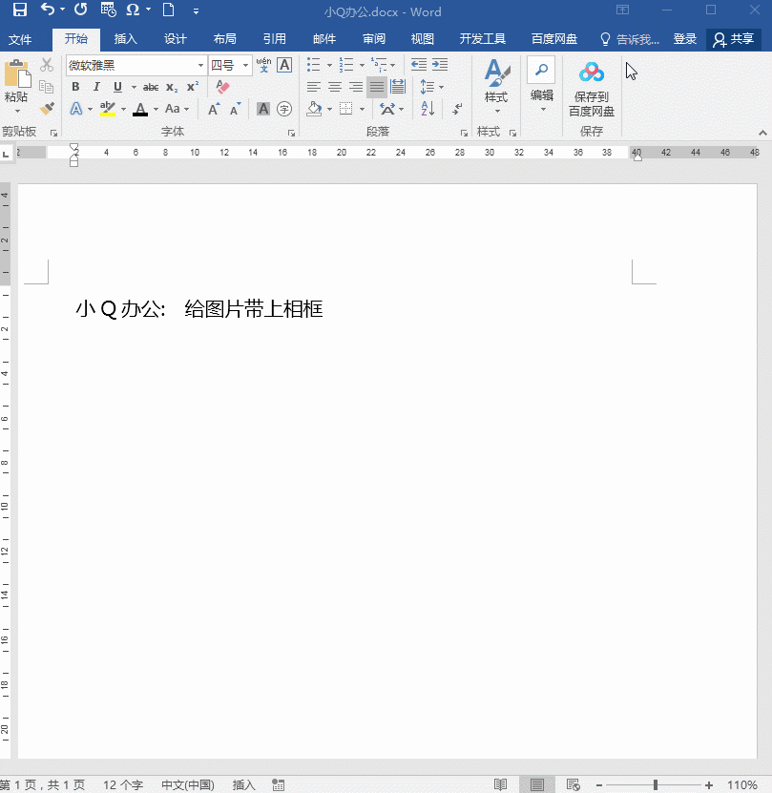Open the 编辑 editing menu button

coord(541,85)
